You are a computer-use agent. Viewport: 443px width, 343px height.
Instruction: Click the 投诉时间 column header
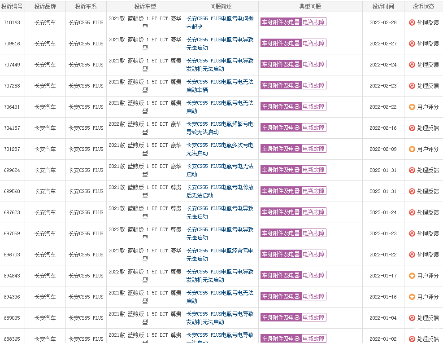click(383, 6)
